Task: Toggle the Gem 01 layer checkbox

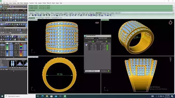Action: point(6,51)
